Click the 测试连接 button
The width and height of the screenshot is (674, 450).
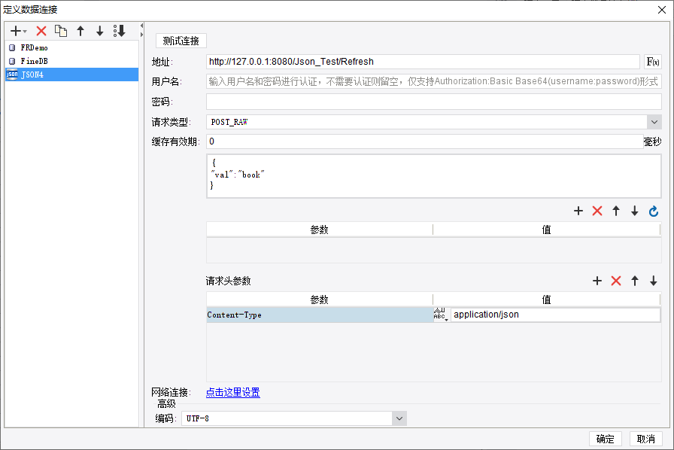coord(181,41)
